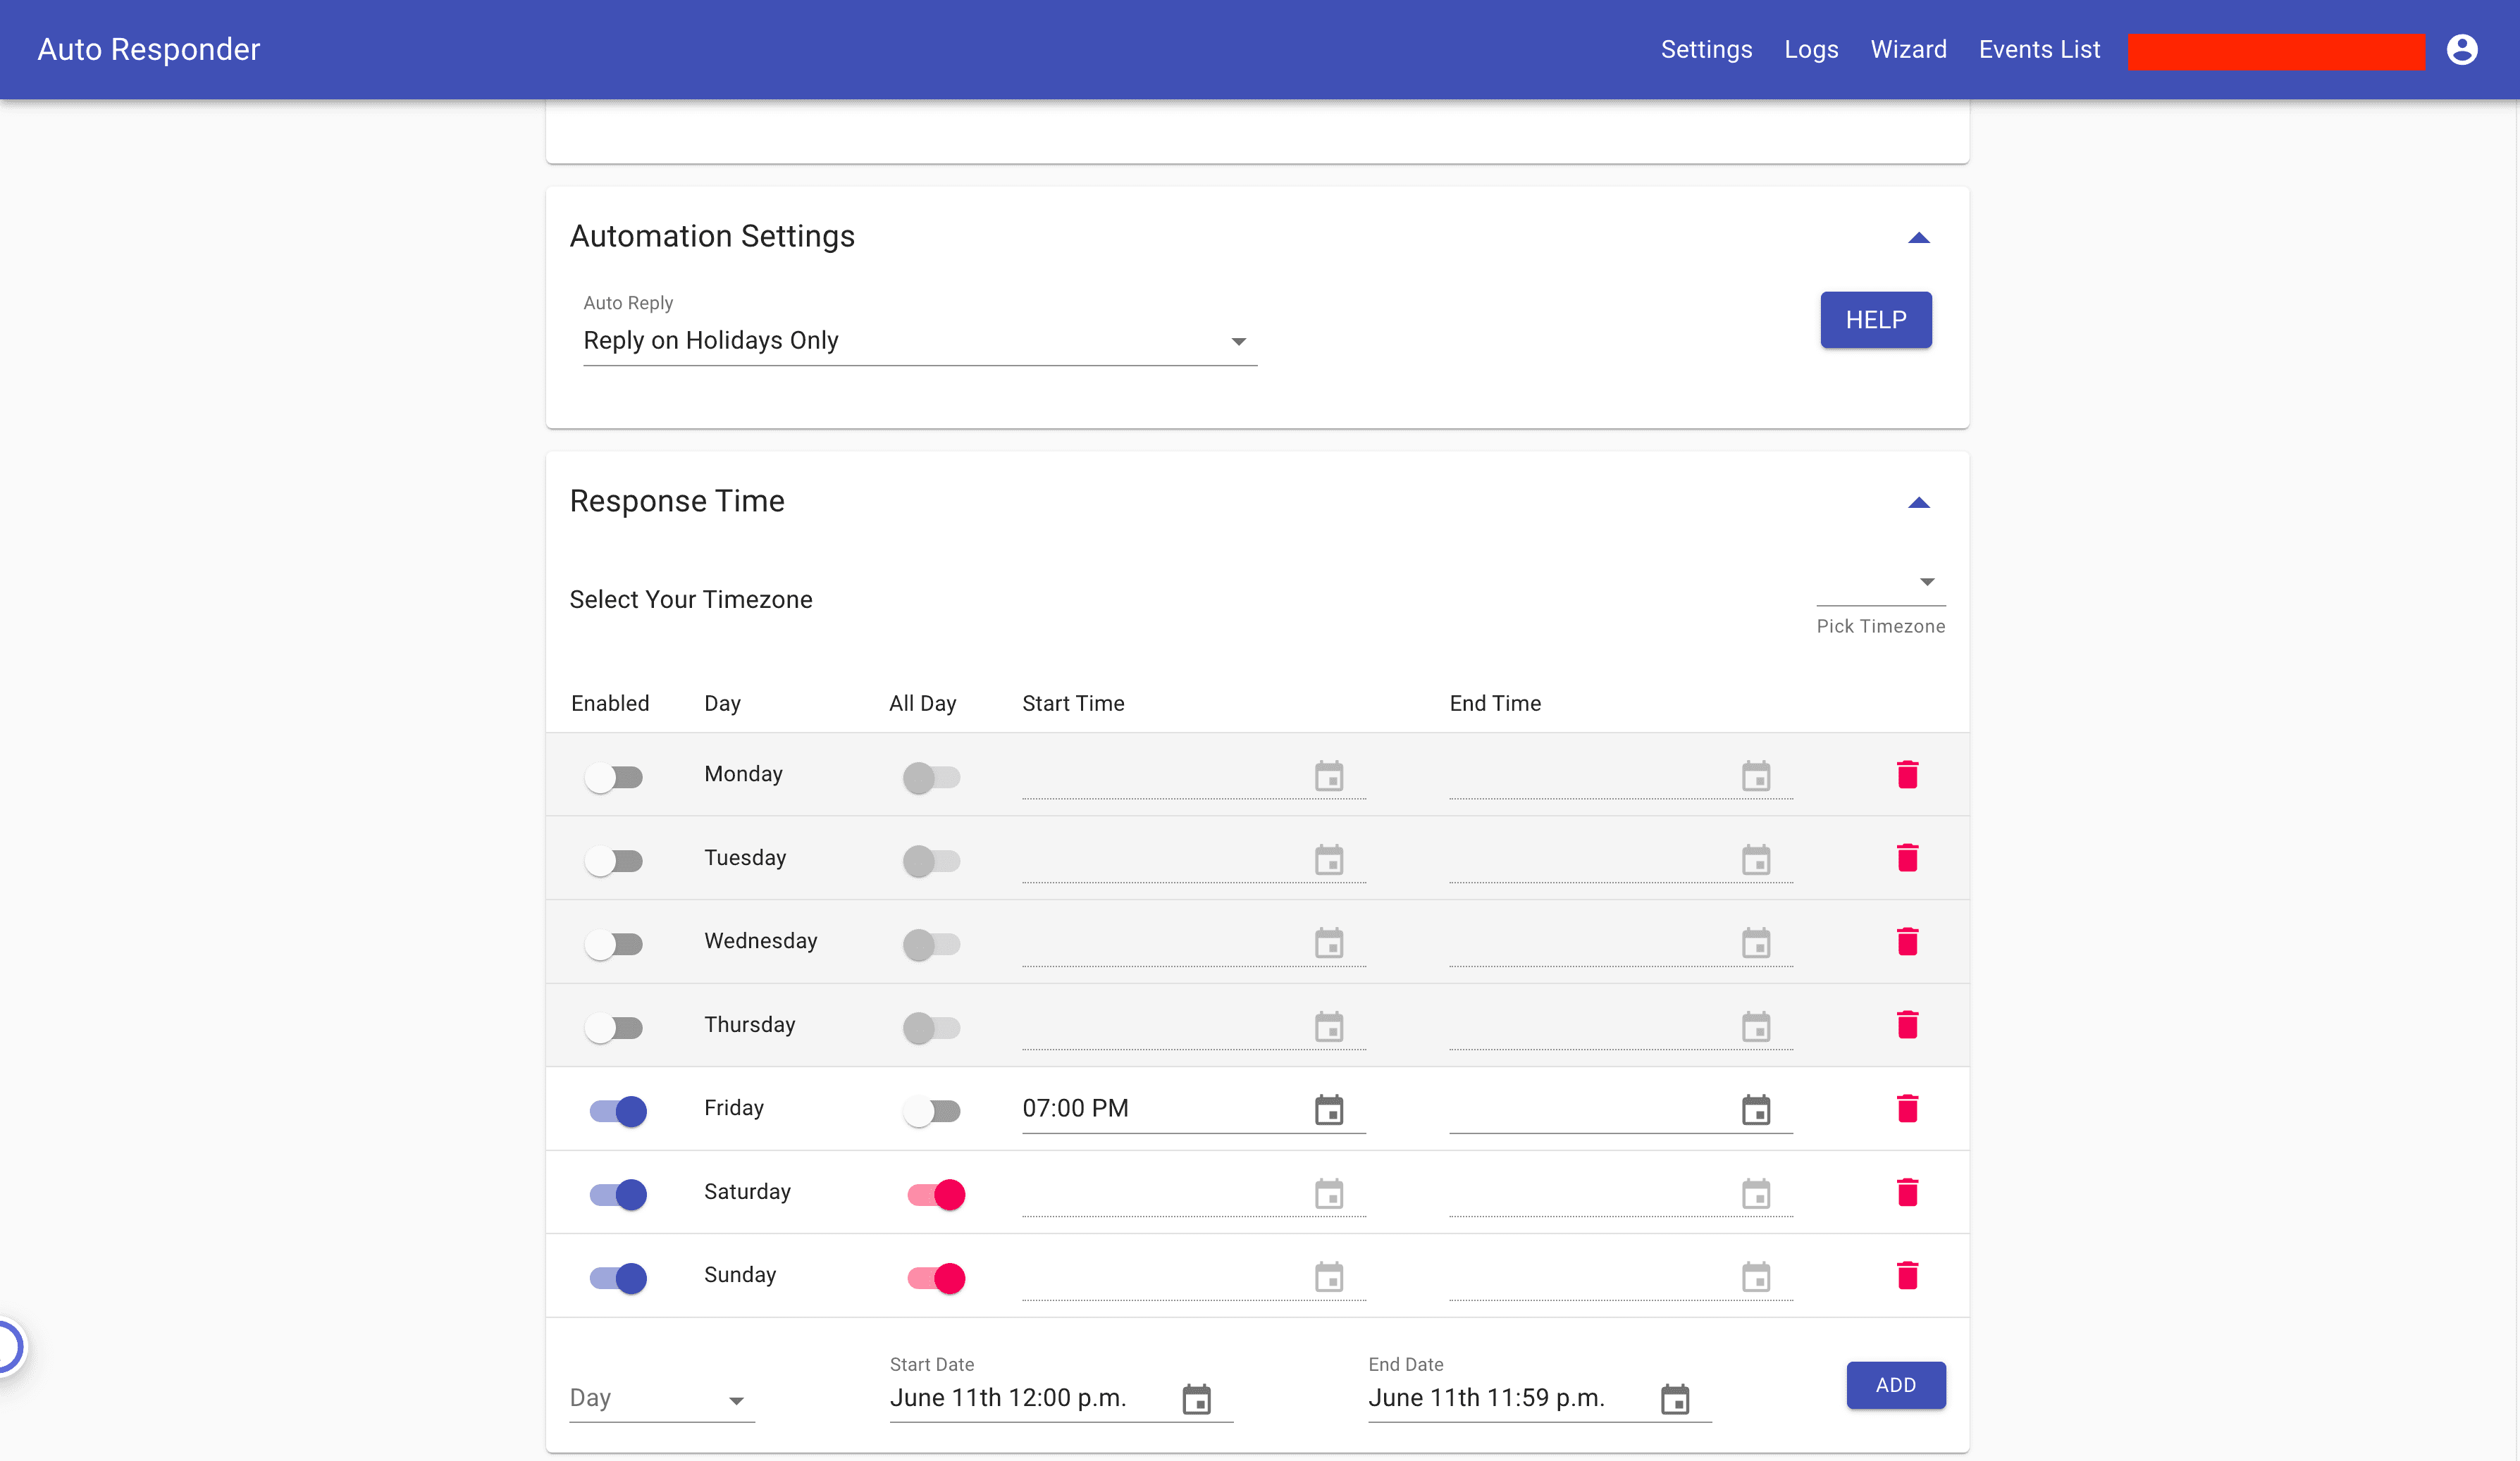Enable the Monday toggle
The image size is (2520, 1461).
tap(614, 776)
